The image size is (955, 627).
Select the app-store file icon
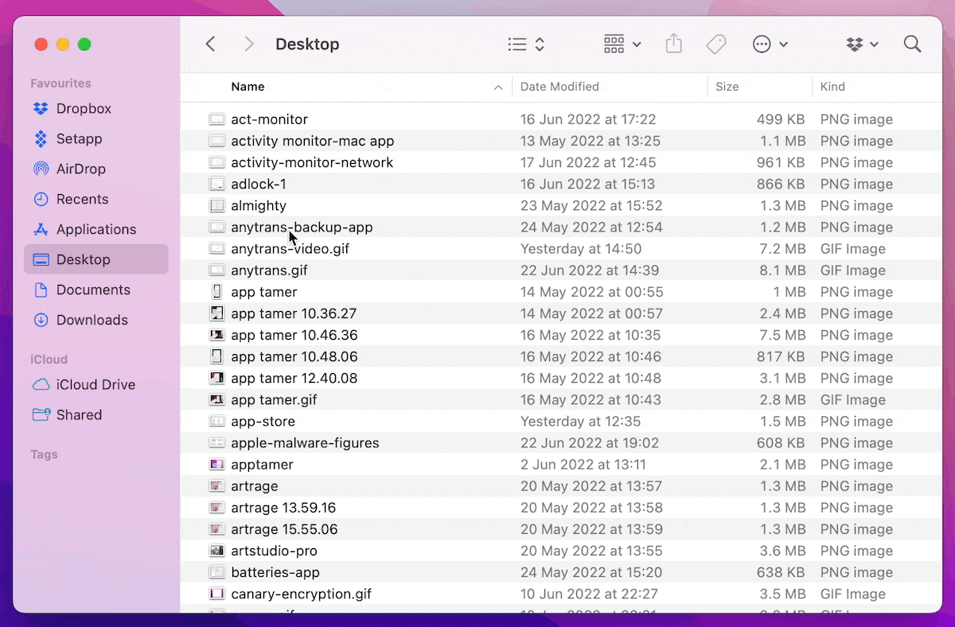coord(217,421)
